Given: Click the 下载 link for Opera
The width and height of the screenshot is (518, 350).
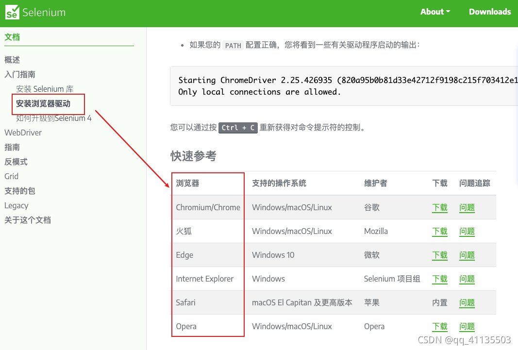Looking at the screenshot, I should (440, 326).
